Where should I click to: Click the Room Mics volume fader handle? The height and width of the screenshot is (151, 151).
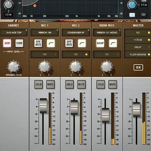[105, 115]
